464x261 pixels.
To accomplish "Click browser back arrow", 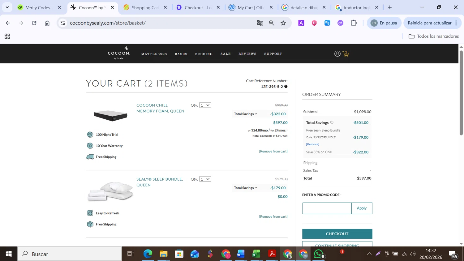I will (8, 23).
